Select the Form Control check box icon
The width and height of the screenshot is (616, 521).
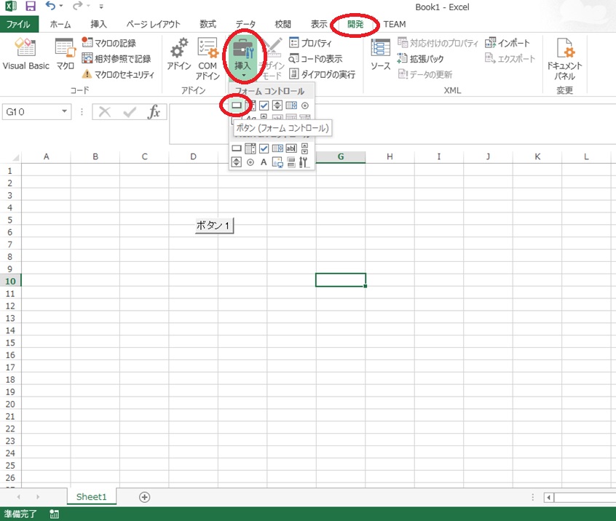[x=264, y=106]
